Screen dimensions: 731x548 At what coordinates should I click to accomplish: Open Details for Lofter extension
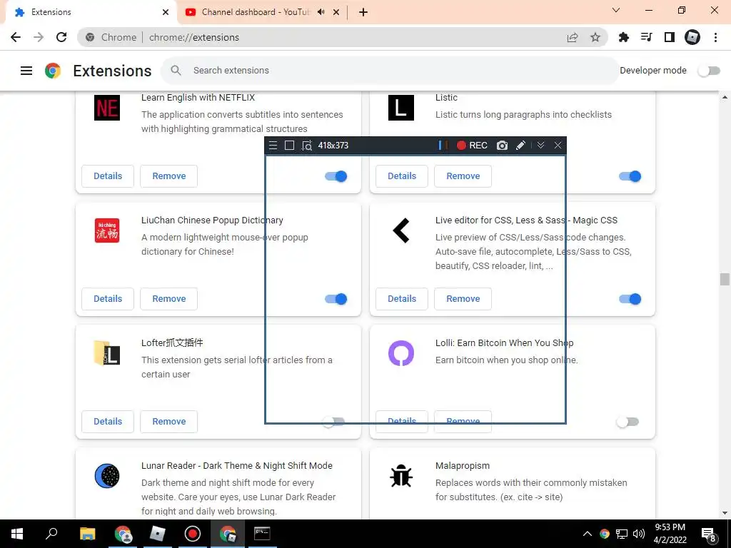pyautogui.click(x=108, y=421)
